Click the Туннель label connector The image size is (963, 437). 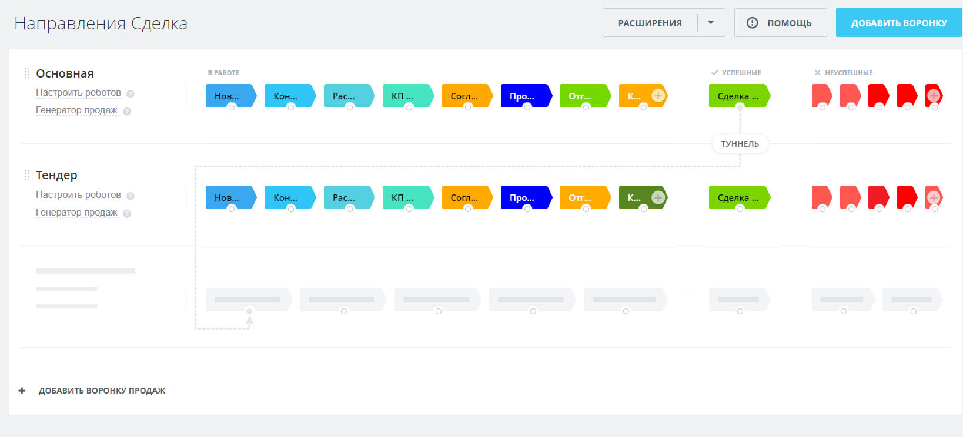[x=740, y=144]
